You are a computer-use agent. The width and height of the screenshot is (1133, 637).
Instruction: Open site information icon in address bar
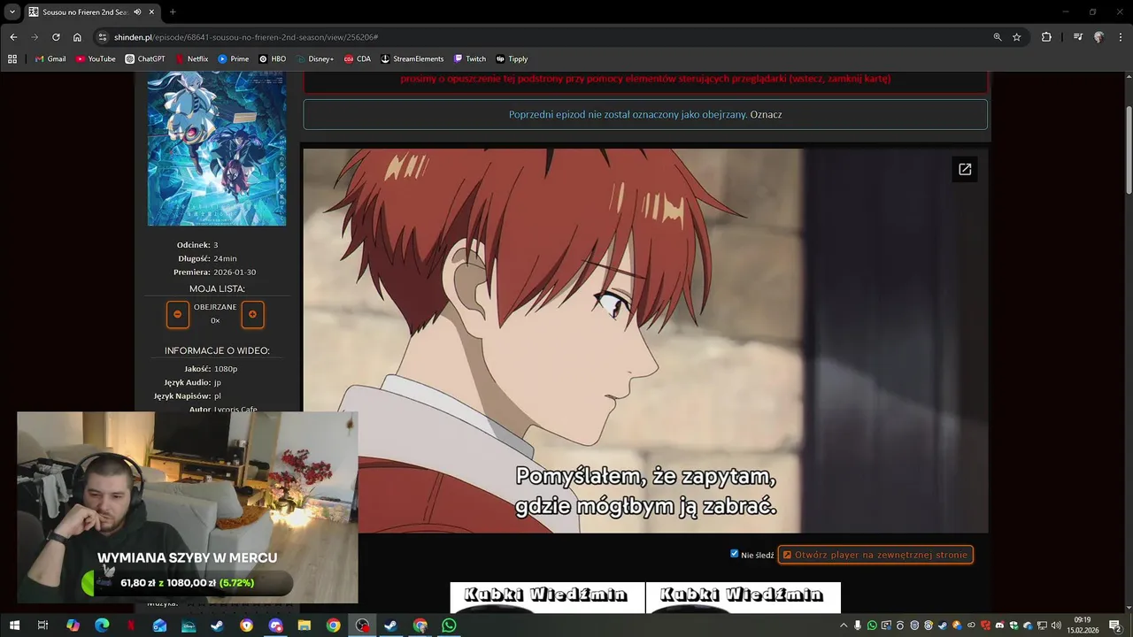pos(103,37)
